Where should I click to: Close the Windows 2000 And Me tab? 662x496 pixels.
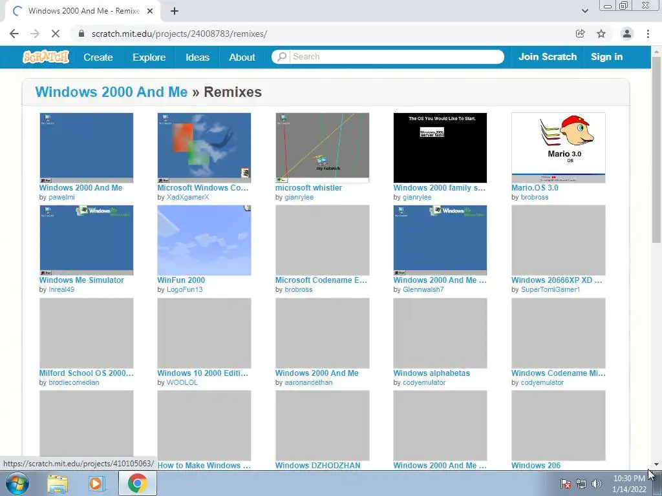pos(150,11)
